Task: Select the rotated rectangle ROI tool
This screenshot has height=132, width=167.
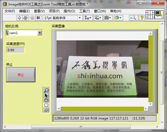Action: pyautogui.click(x=46, y=110)
